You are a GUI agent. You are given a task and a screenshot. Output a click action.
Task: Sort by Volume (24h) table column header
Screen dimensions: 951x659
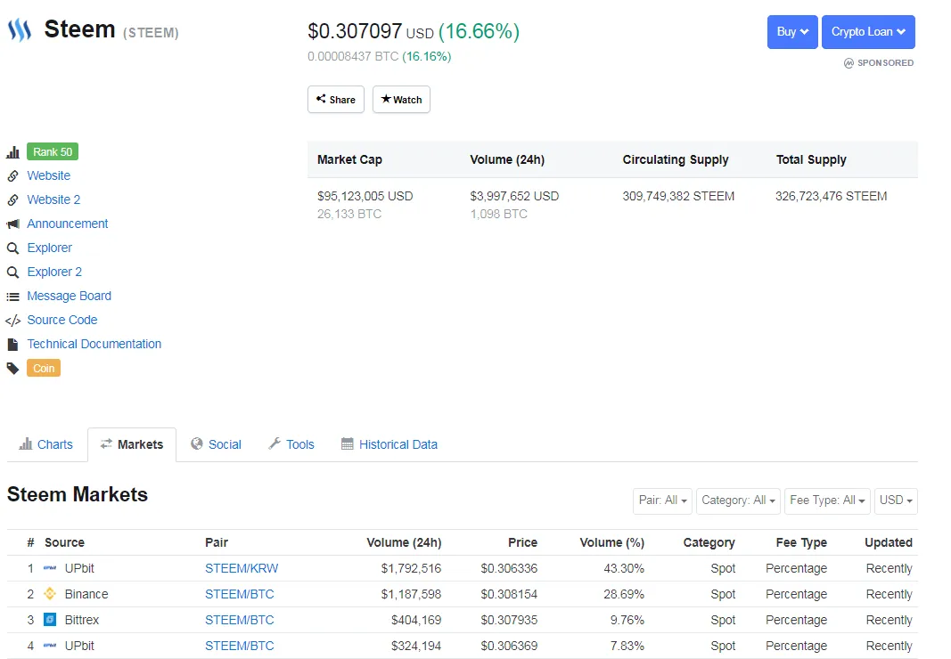(x=404, y=542)
